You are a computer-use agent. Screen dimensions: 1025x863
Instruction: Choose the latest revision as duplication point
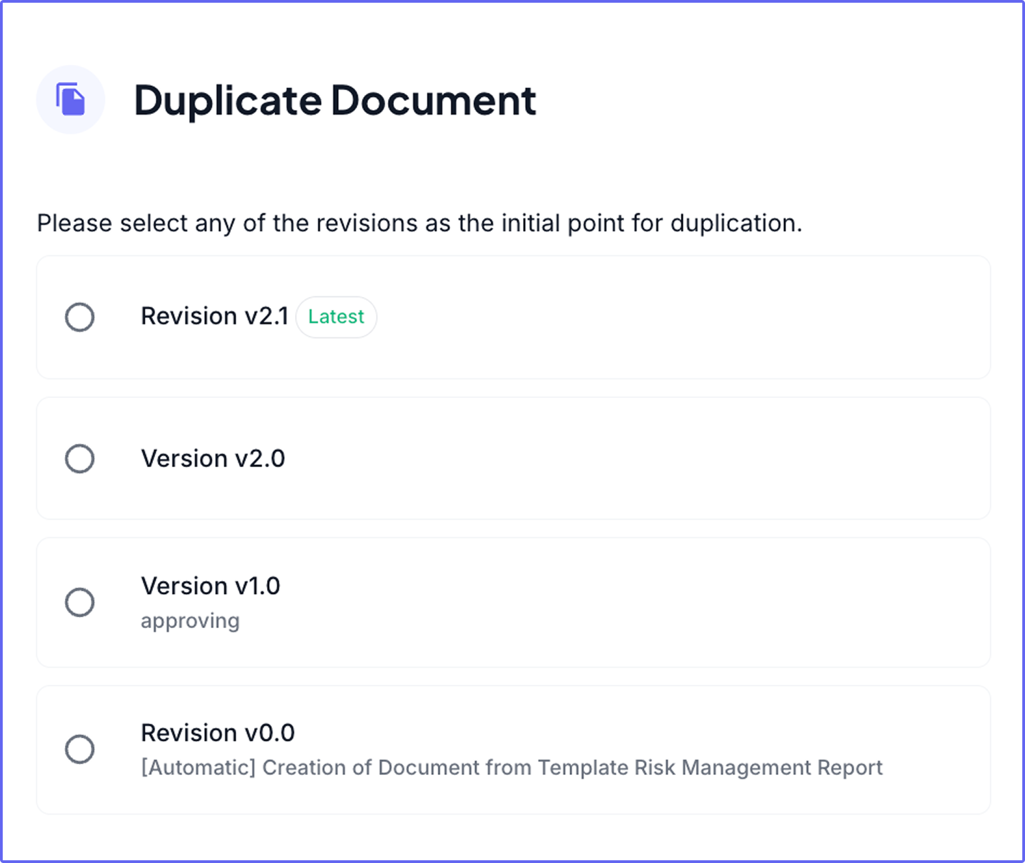(x=79, y=317)
